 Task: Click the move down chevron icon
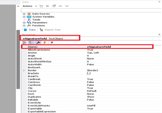(67, 6)
